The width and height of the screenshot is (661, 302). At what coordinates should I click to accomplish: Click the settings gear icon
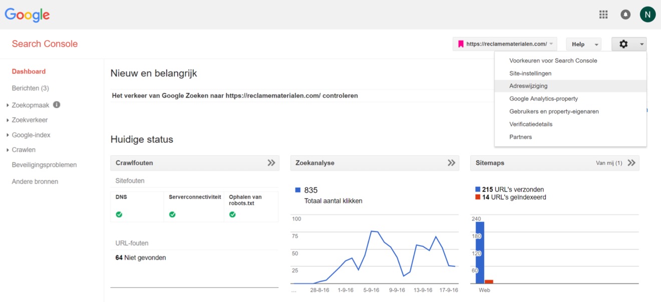click(x=623, y=44)
